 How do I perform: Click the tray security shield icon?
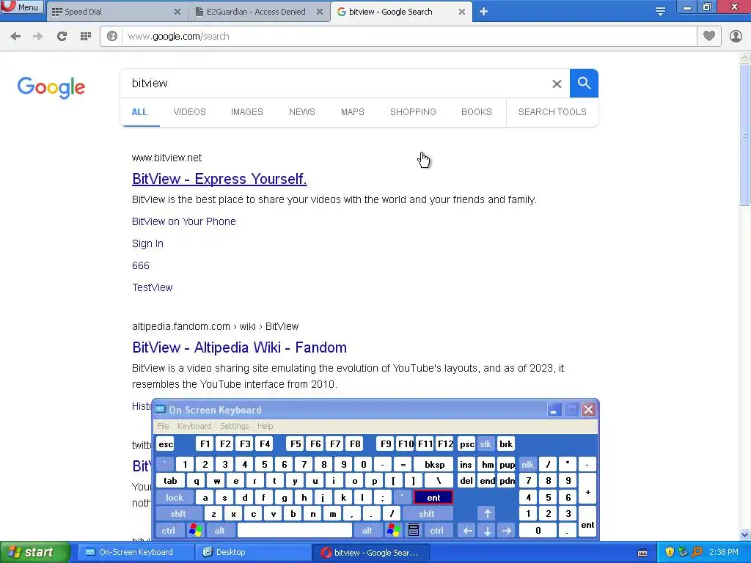pyautogui.click(x=670, y=553)
